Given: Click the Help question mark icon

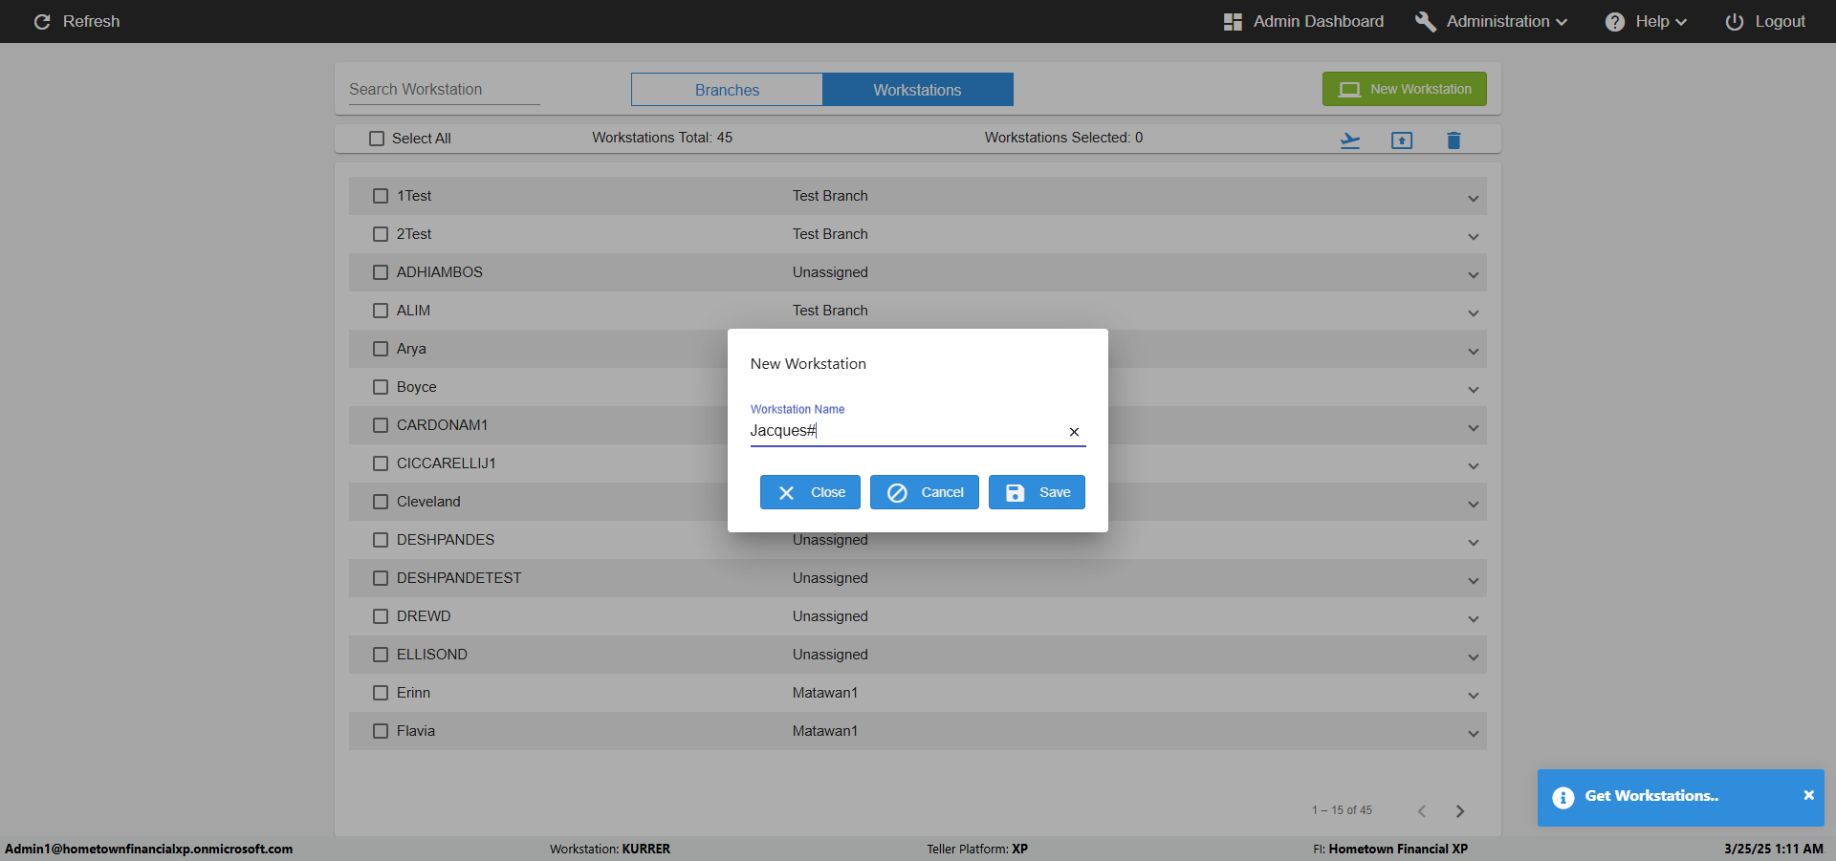Looking at the screenshot, I should (1615, 22).
